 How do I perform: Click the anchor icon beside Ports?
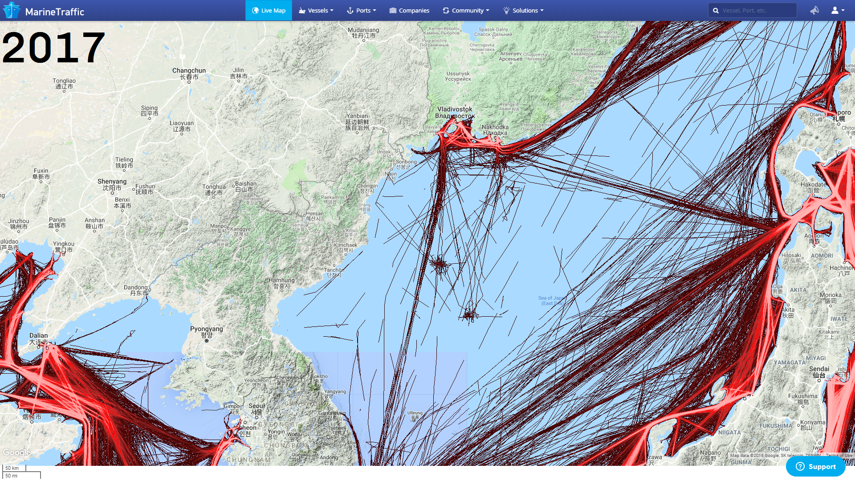[350, 10]
